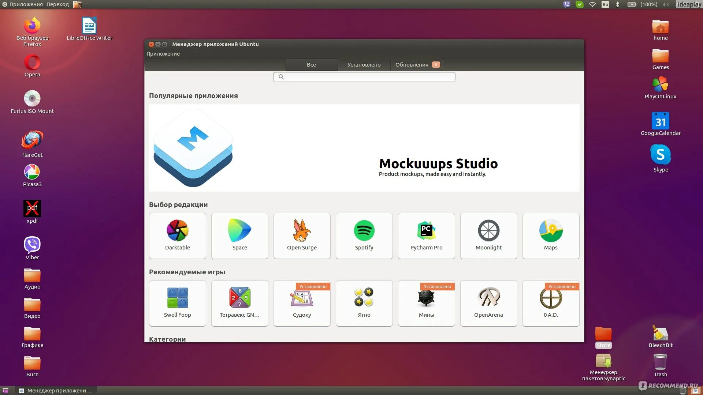Select the PlayOnLinux desktop icon

click(x=661, y=88)
